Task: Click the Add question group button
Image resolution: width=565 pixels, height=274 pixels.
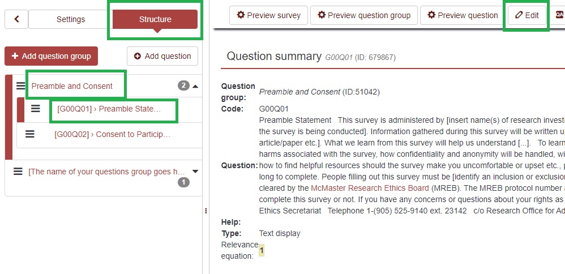Action: click(x=51, y=56)
